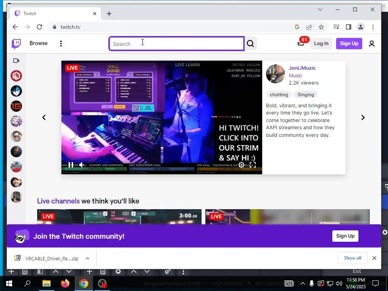Go to previous featured stream in carousel
Image resolution: width=388 pixels, height=291 pixels.
click(44, 117)
